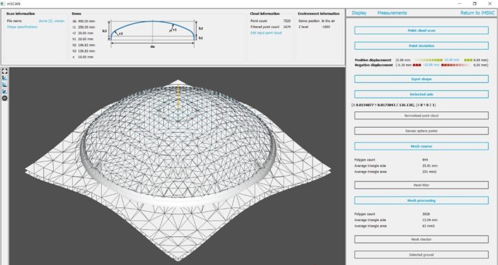The image size is (498, 265).
Task: Click the h3 126.82 mm dimension
Action: click(84, 51)
